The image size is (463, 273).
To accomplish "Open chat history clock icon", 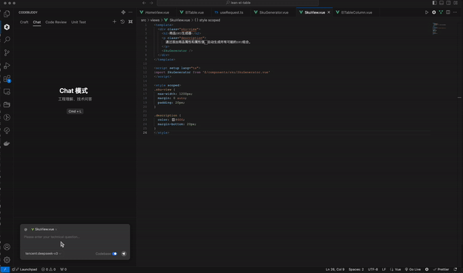I will (x=123, y=22).
